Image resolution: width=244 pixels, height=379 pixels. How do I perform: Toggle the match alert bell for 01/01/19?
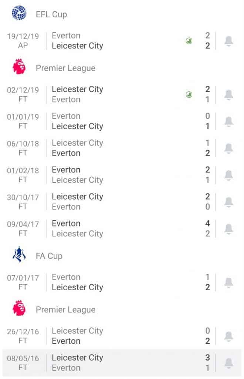(x=228, y=121)
